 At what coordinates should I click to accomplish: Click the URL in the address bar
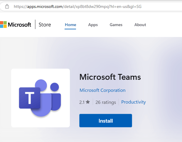[77, 7]
